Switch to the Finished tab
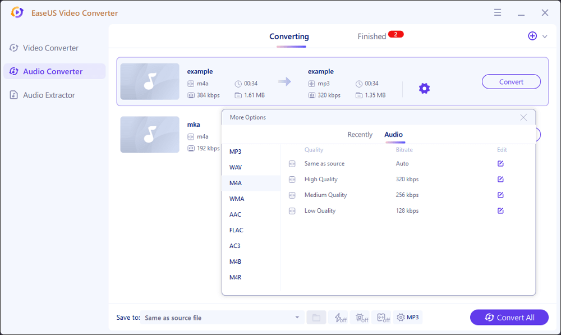The height and width of the screenshot is (335, 561). click(x=372, y=36)
